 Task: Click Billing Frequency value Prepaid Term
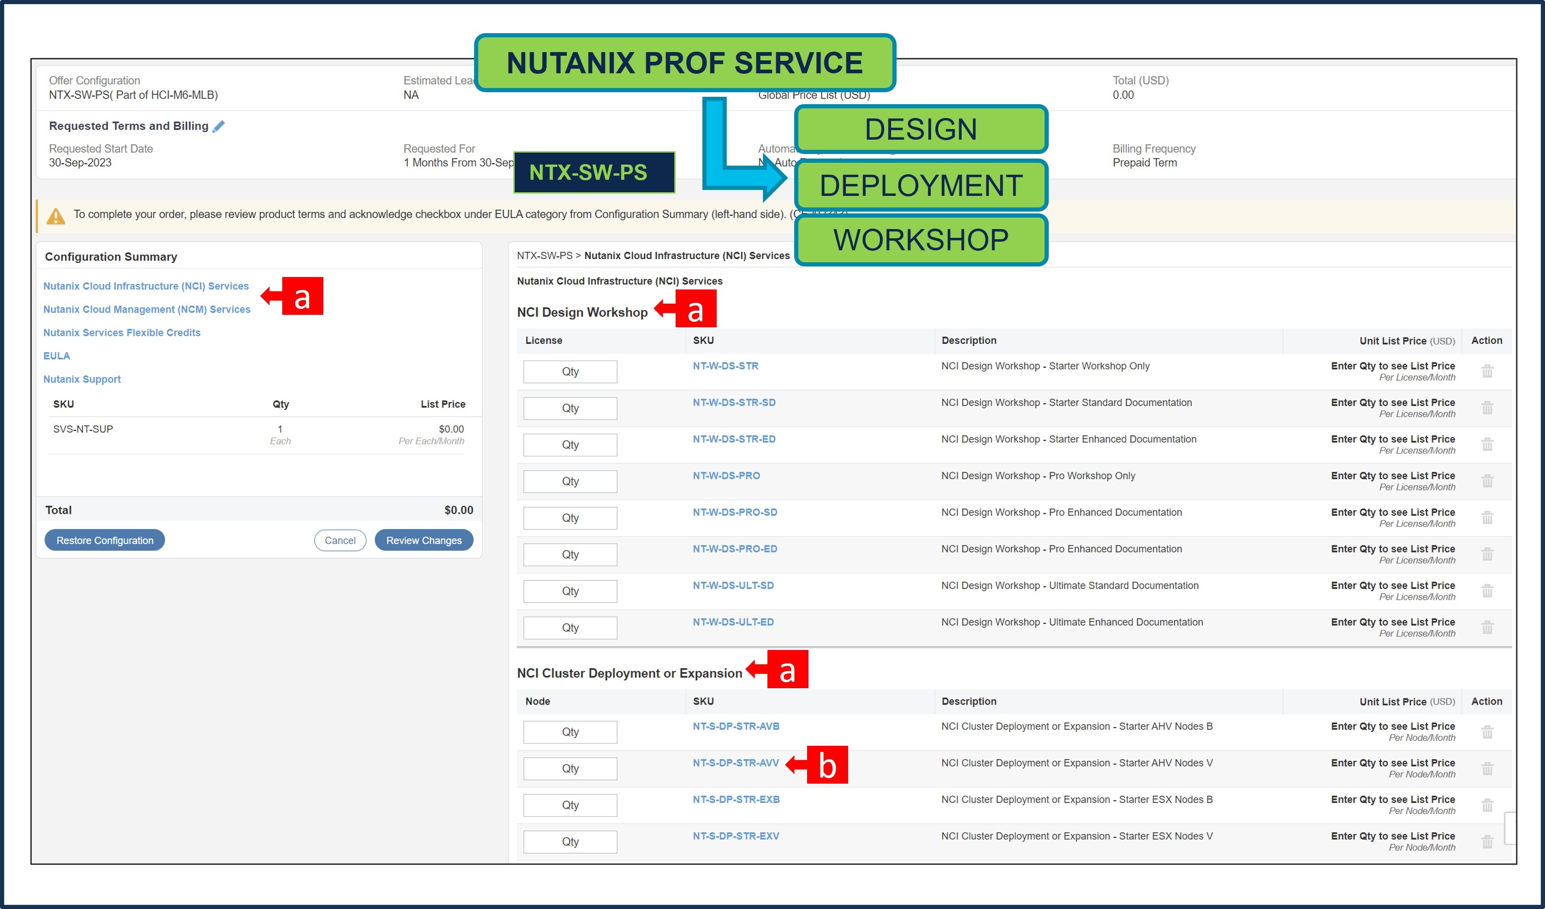pos(1145,163)
